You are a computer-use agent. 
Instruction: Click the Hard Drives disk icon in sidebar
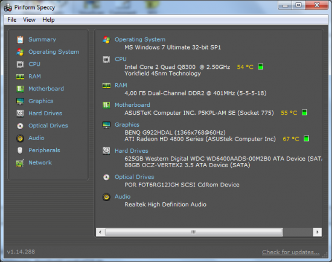point(20,113)
